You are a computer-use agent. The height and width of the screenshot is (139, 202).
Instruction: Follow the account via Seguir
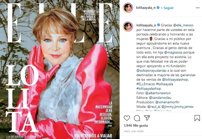click(169, 8)
